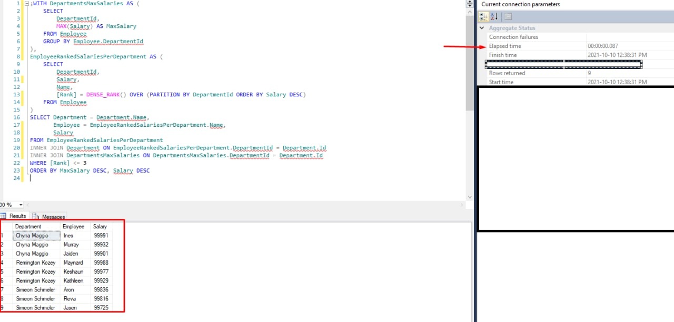This screenshot has height=322, width=674.
Task: Switch Properties to Categorized view
Action: pyautogui.click(x=482, y=16)
